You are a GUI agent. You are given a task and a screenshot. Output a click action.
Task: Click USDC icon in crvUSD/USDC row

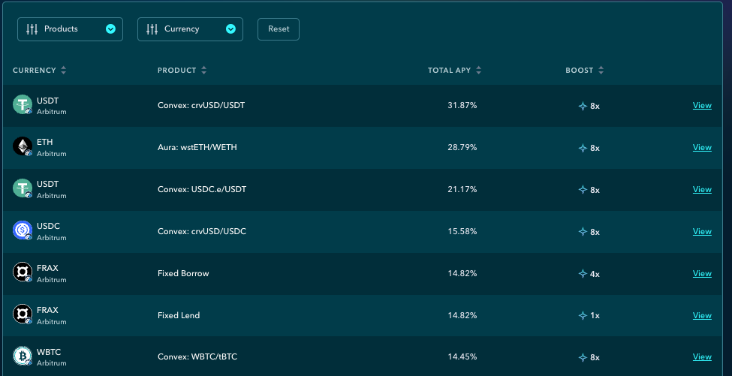coord(23,230)
